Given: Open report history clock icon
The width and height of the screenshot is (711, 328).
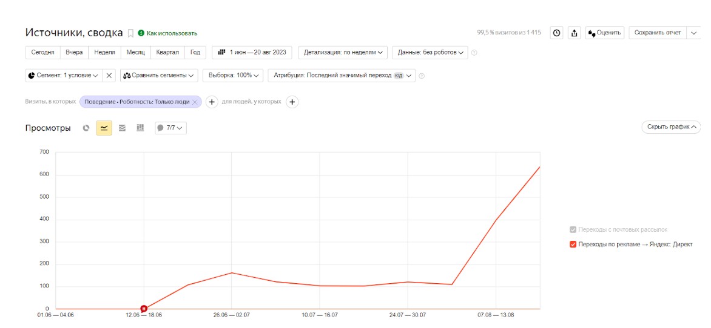Looking at the screenshot, I should (556, 33).
